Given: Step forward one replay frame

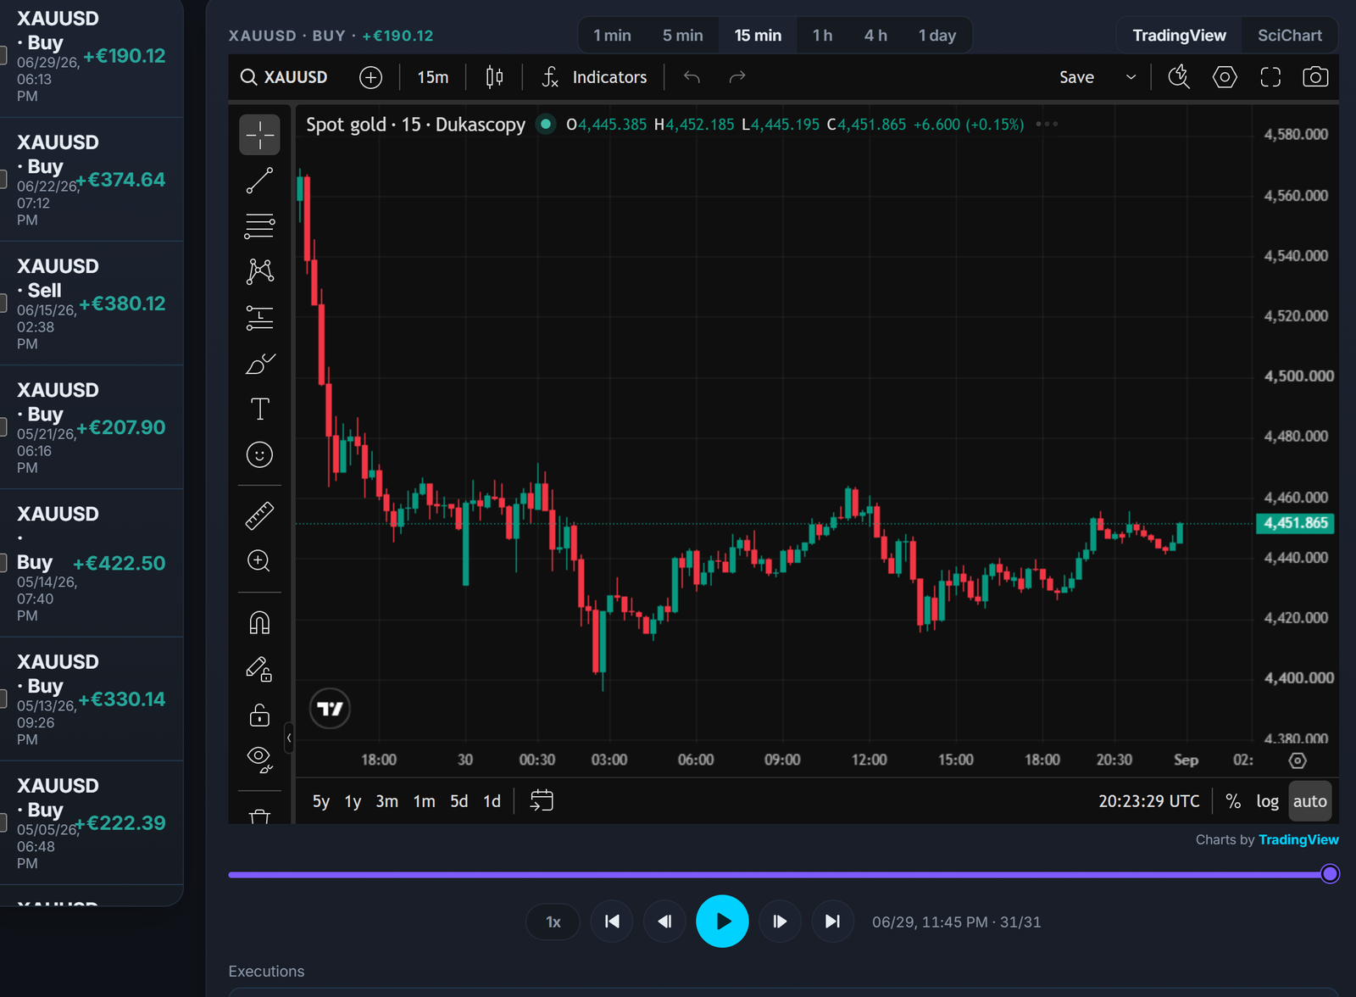Looking at the screenshot, I should coord(780,922).
